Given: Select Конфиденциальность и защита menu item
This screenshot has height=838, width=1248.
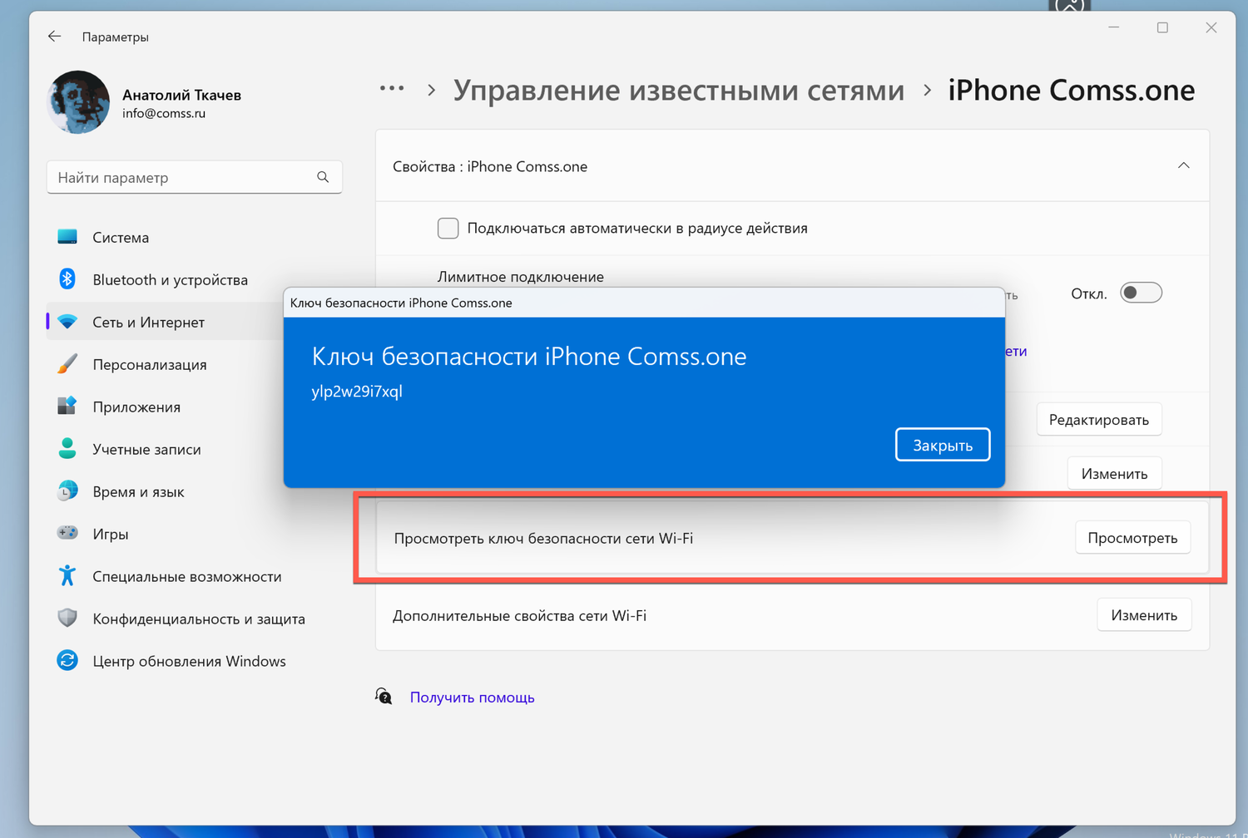Looking at the screenshot, I should [198, 619].
